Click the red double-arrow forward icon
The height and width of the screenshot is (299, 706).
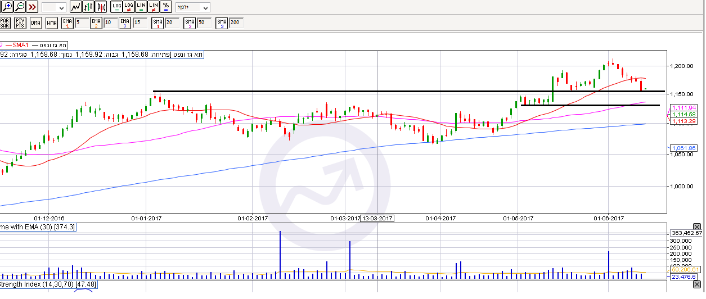[x=33, y=7]
